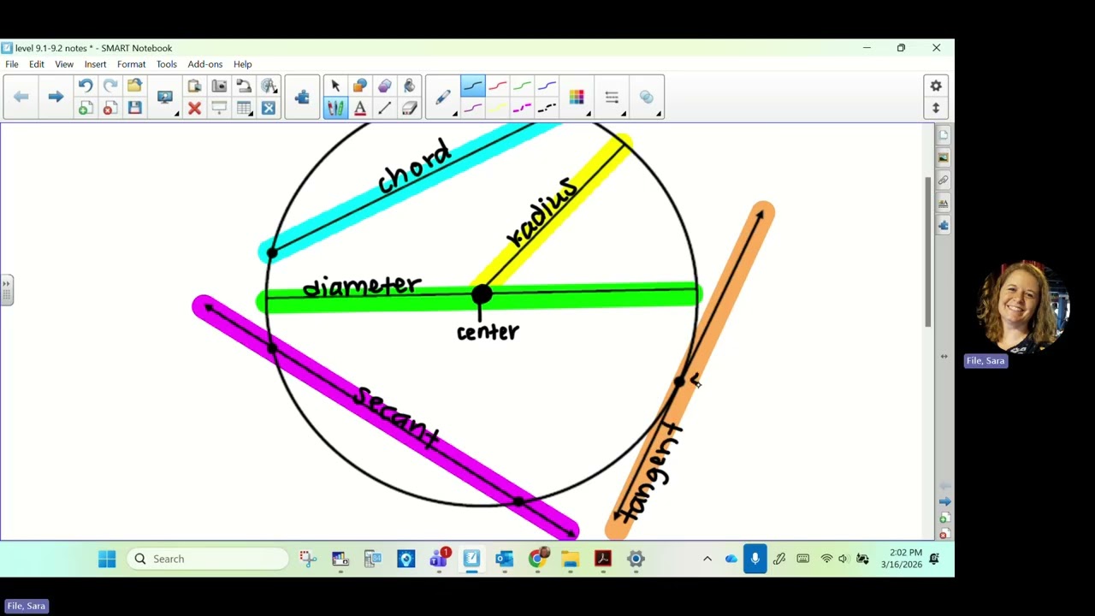
Task: Select the Pens tool
Action: 335,108
